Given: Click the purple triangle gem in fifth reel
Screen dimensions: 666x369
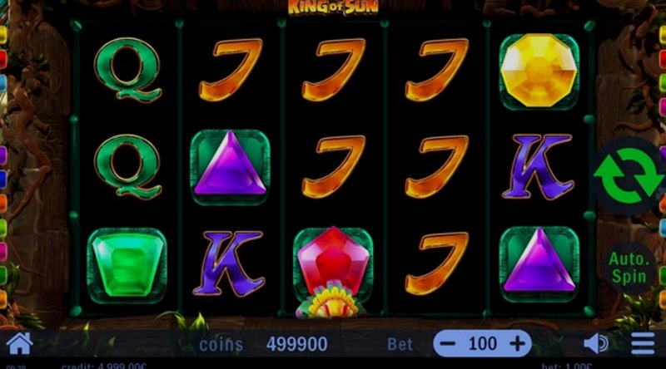Looking at the screenshot, I should pyautogui.click(x=539, y=263).
